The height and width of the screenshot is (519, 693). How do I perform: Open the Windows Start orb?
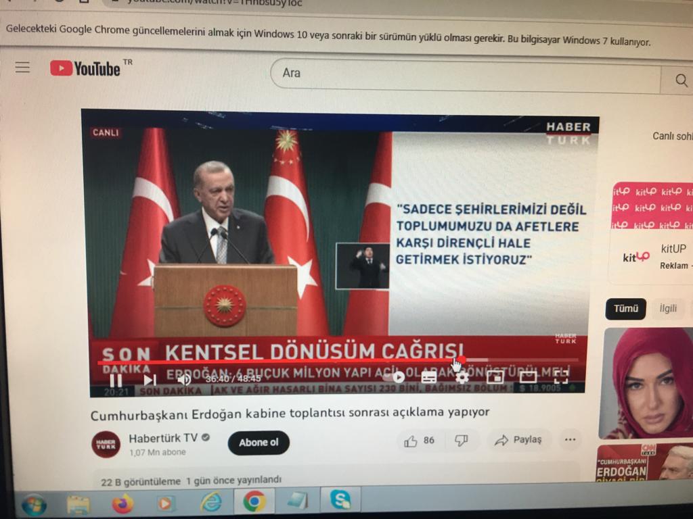tap(34, 504)
